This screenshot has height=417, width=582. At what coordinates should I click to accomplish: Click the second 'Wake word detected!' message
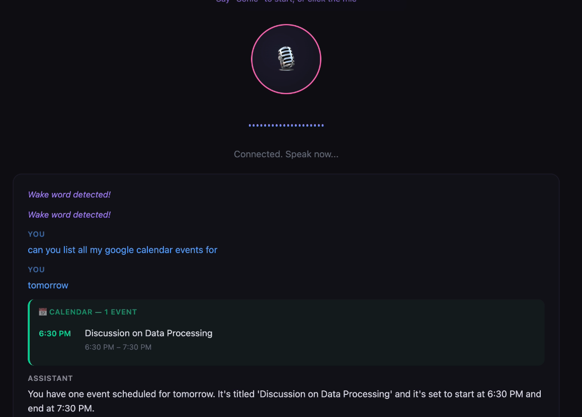point(69,215)
